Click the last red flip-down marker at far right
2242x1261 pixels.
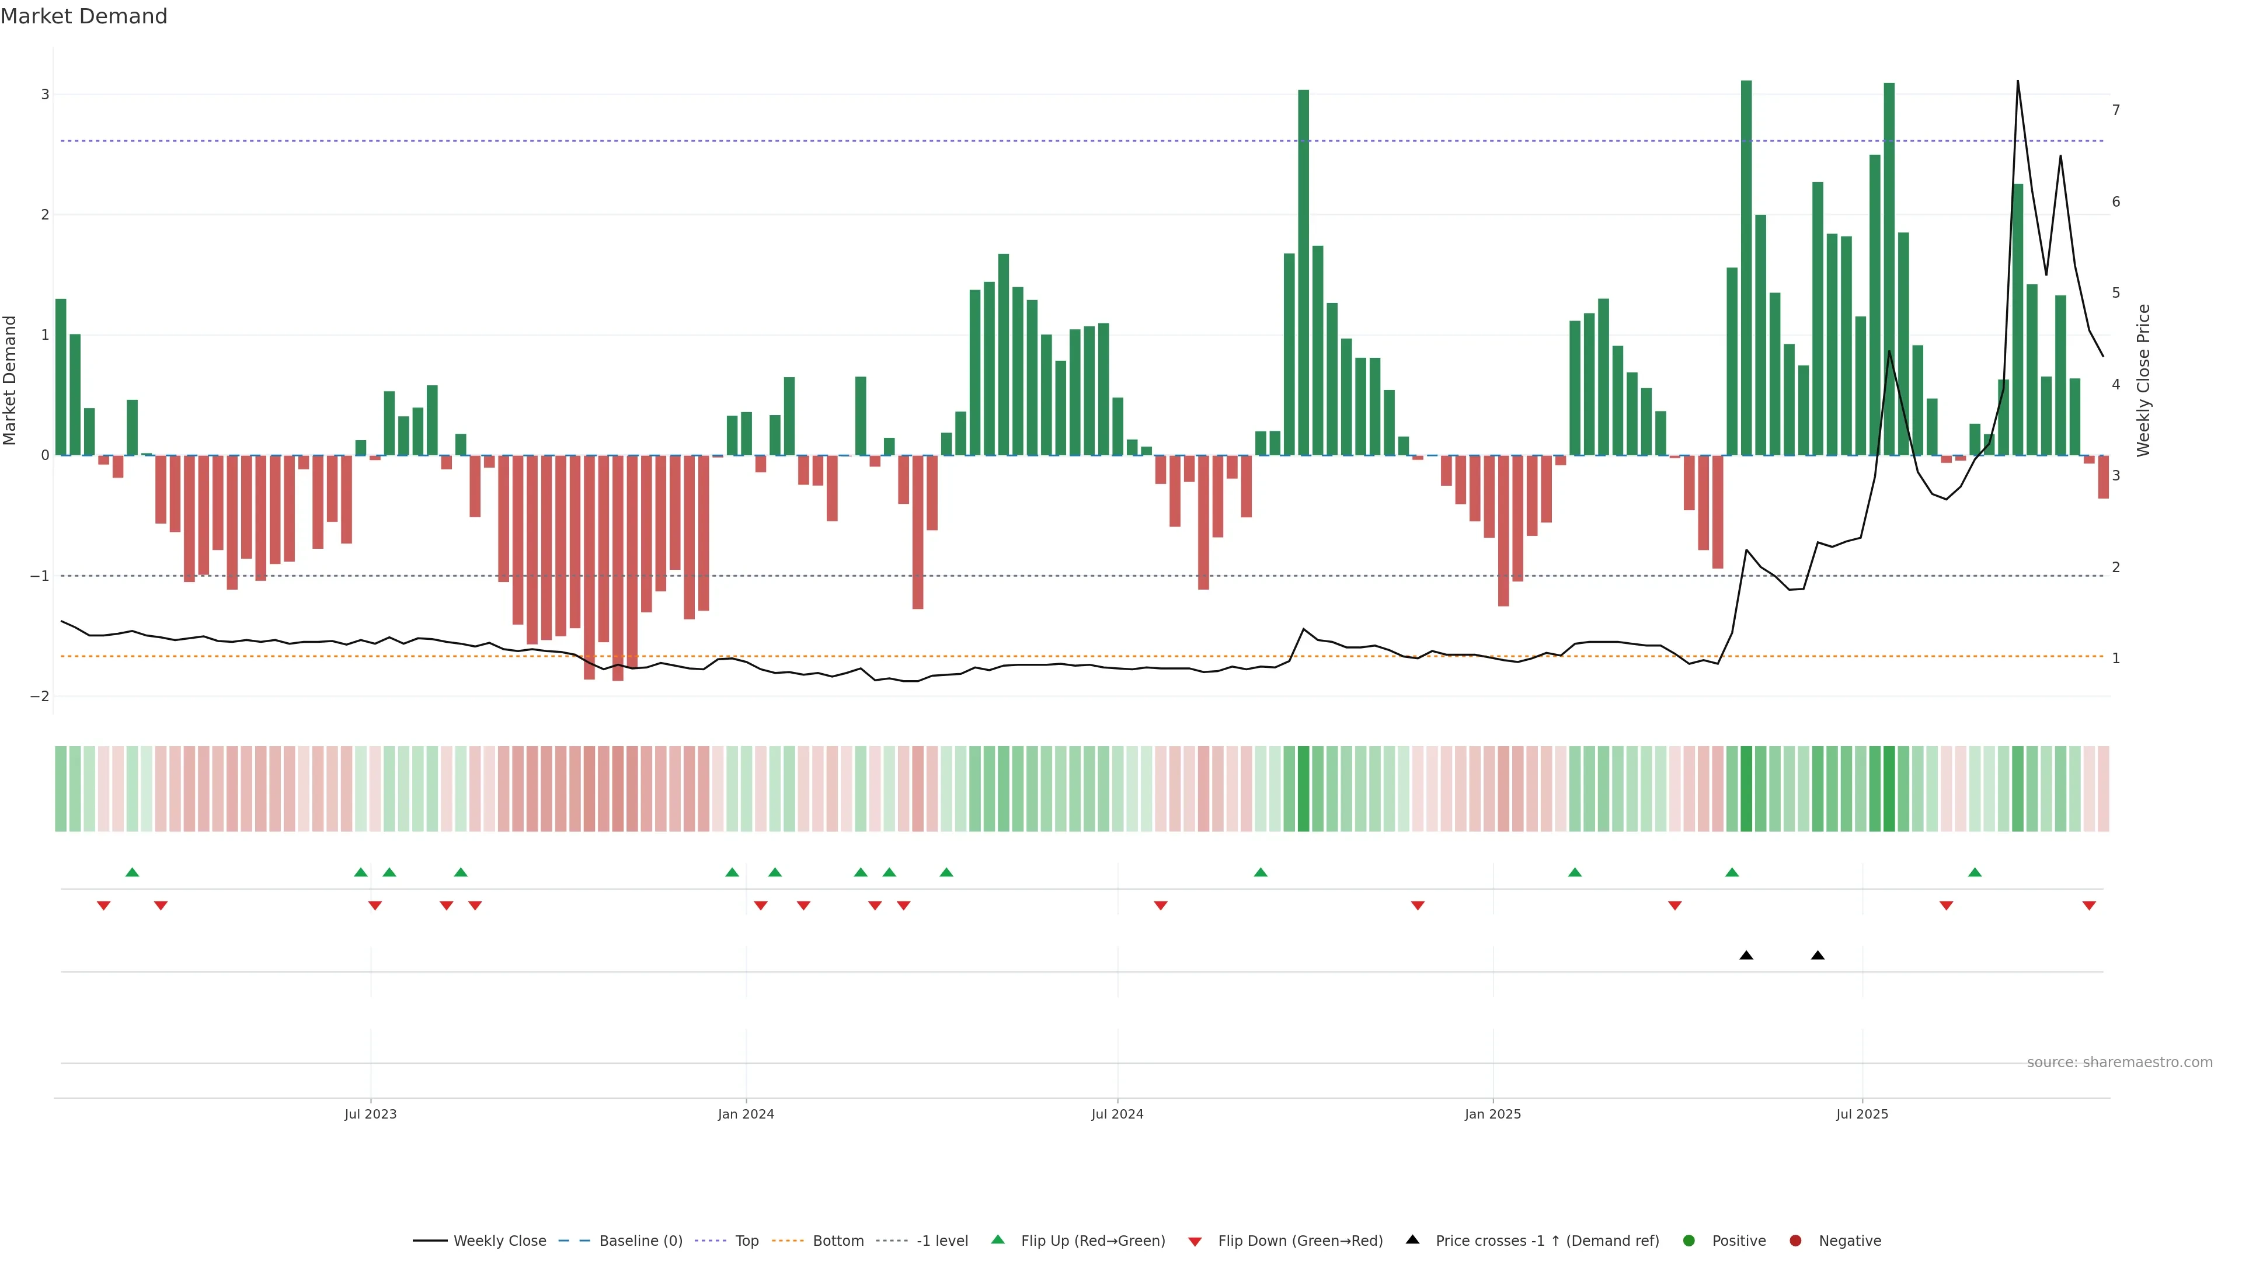tap(2089, 906)
